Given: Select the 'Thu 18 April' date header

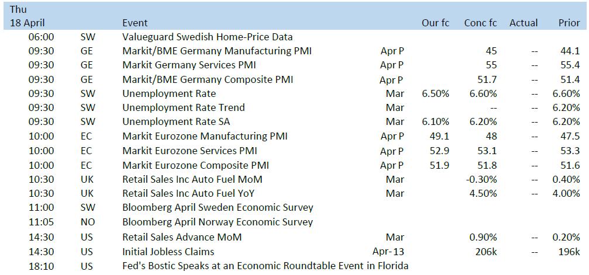Looking at the screenshot, I should pos(27,16).
